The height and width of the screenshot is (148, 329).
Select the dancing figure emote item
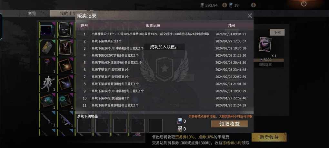coord(48,84)
